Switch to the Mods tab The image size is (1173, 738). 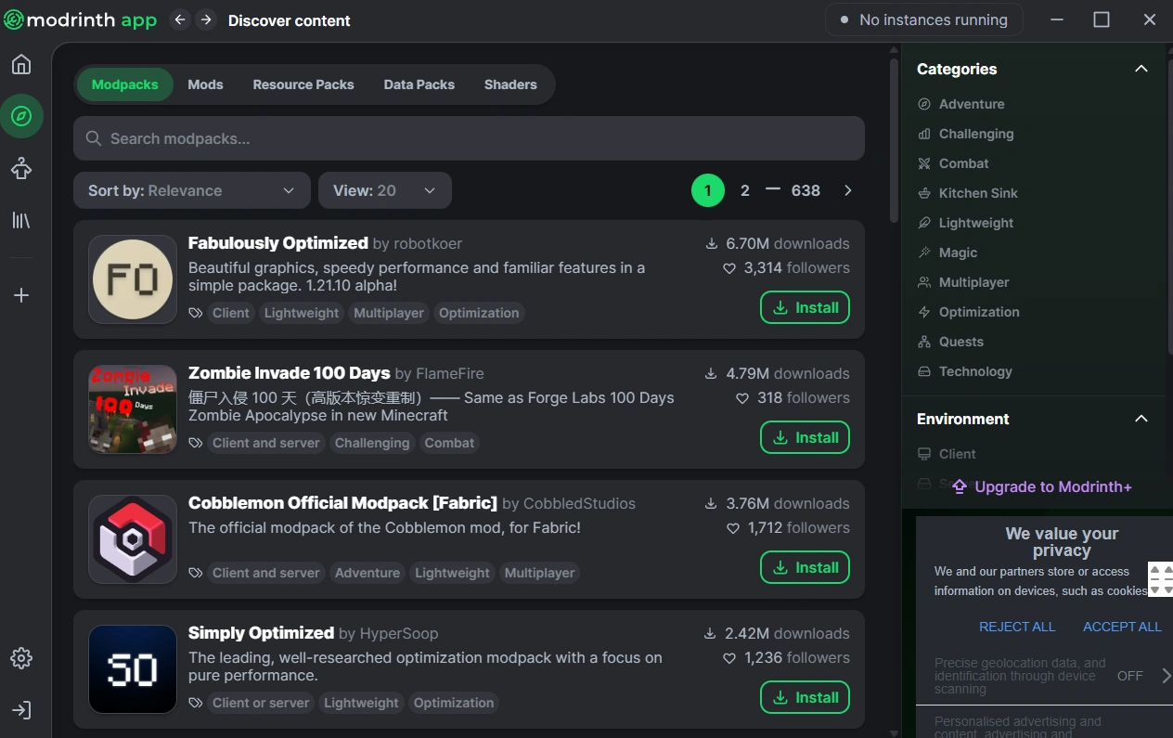pos(205,84)
